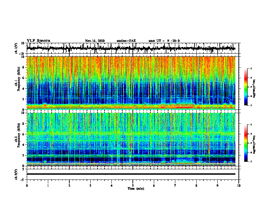Click the '-3' label on ch.1 color scale

tap(250, 68)
